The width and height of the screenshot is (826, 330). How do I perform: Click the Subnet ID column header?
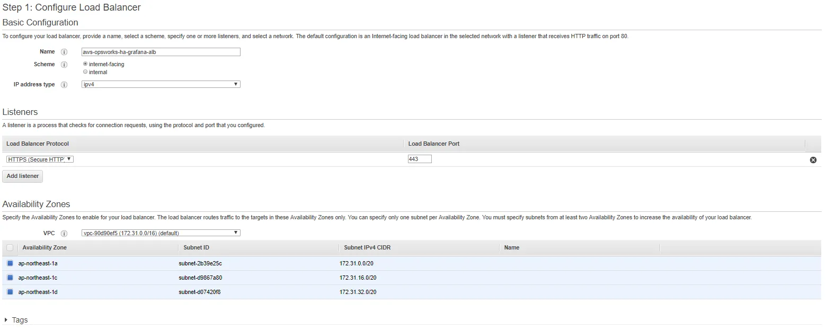pos(197,247)
